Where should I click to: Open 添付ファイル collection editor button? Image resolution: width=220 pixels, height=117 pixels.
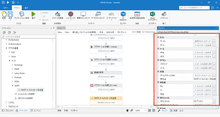click(214, 101)
